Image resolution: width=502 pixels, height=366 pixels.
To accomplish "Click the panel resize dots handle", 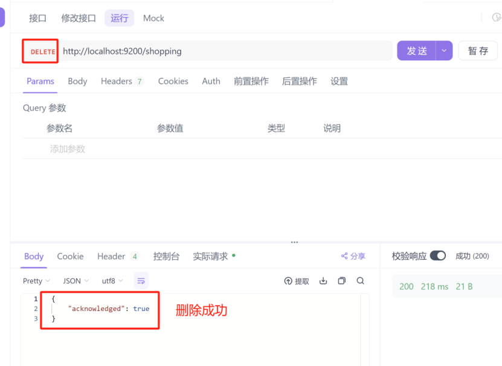I will tap(295, 242).
